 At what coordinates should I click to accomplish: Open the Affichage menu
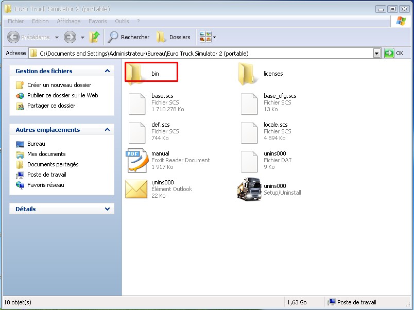click(x=68, y=21)
